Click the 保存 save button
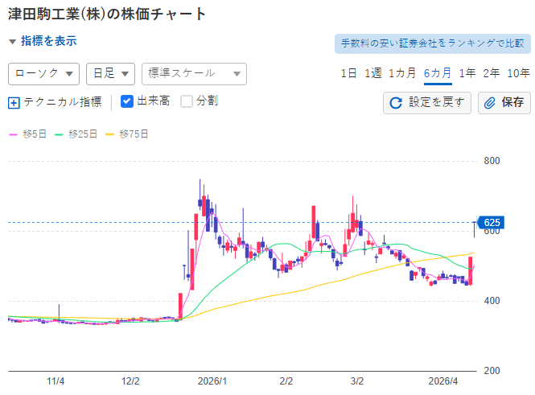Image resolution: width=535 pixels, height=395 pixels. [504, 103]
